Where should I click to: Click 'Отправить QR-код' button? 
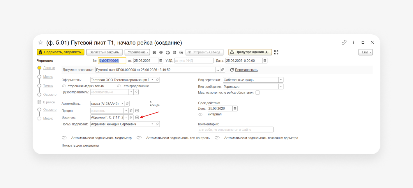click(x=204, y=52)
